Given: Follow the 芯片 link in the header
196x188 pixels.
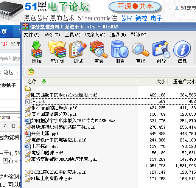Looking at the screenshot, I should point(126,18).
